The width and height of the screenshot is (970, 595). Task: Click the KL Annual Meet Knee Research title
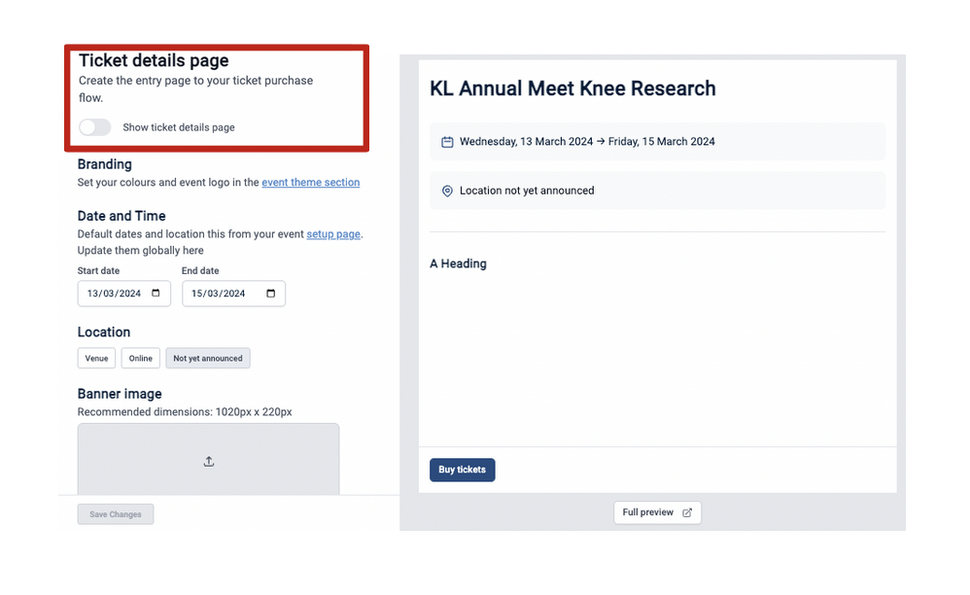(x=572, y=88)
